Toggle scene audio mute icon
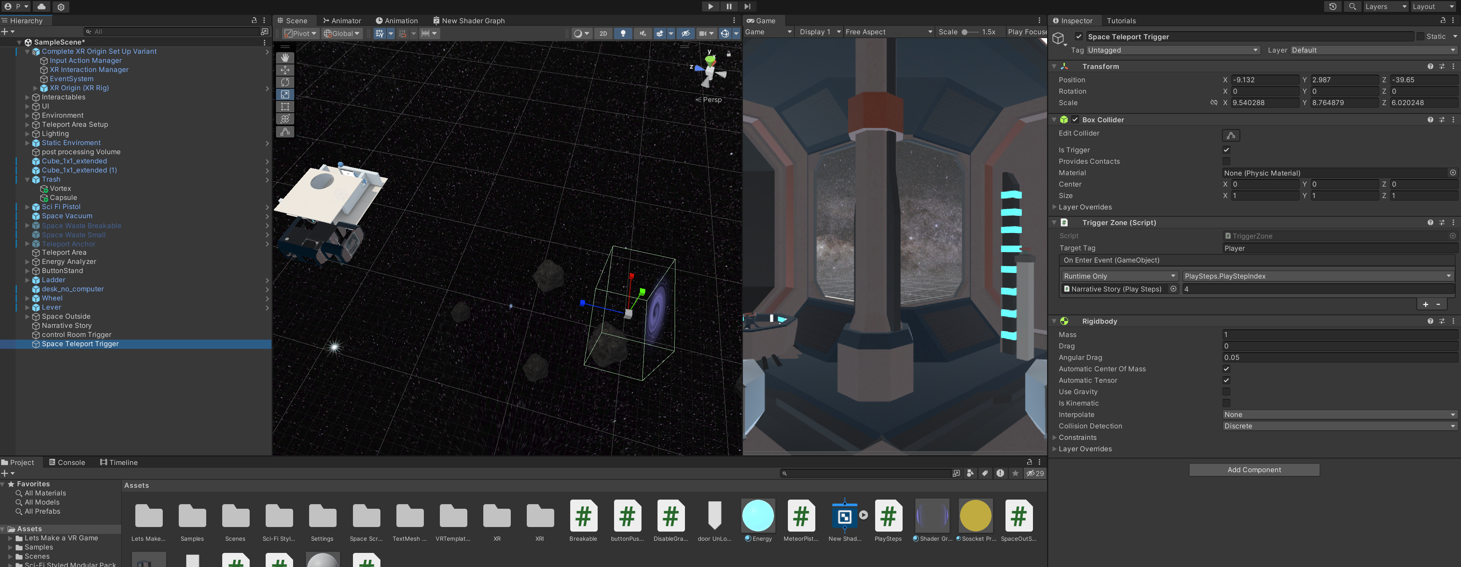Viewport: 1461px width, 567px height. [643, 34]
